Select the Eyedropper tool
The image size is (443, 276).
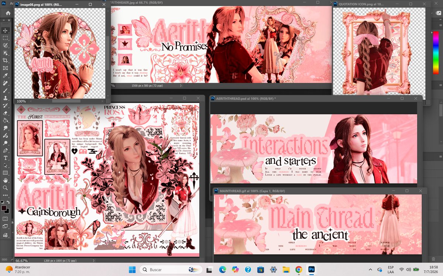click(6, 75)
